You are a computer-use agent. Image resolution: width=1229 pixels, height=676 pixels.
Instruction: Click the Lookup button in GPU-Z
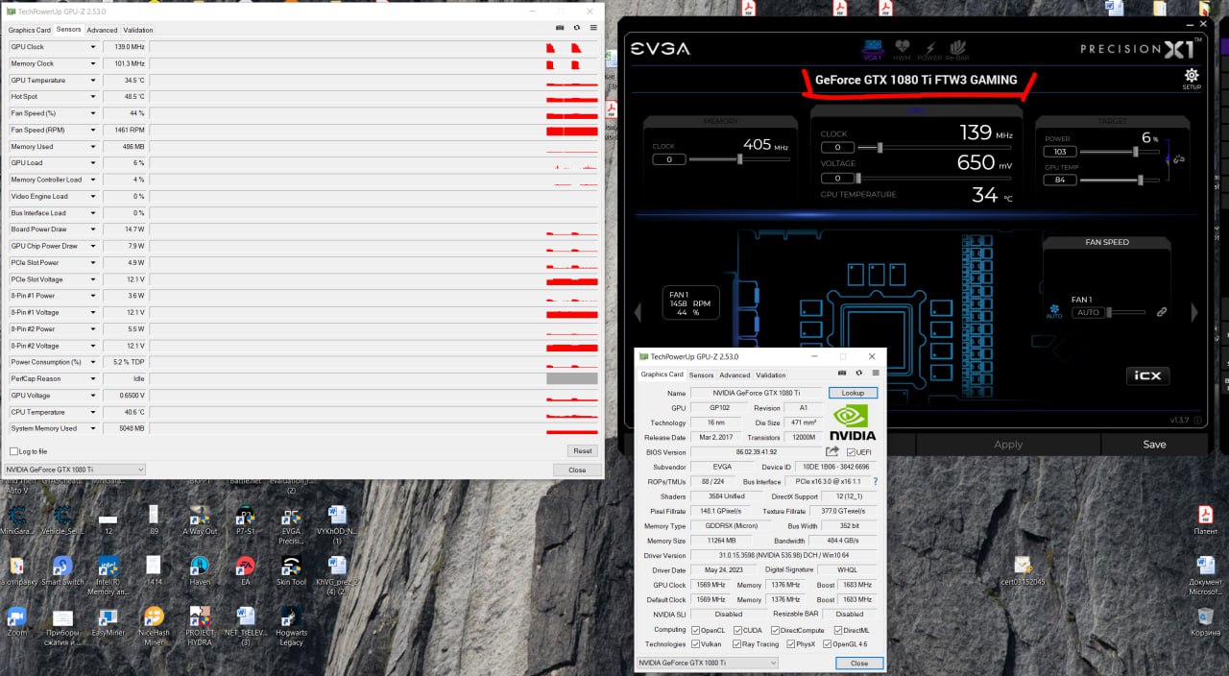tap(853, 393)
